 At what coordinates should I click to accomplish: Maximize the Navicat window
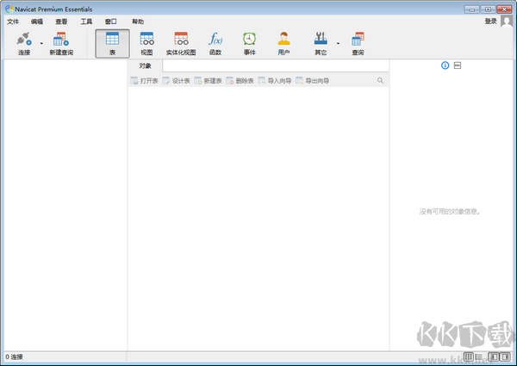pos(488,9)
